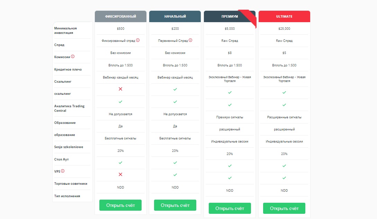This screenshot has width=377, height=219.
Task: Click the red X in Фиксированный column
Action: [120, 89]
